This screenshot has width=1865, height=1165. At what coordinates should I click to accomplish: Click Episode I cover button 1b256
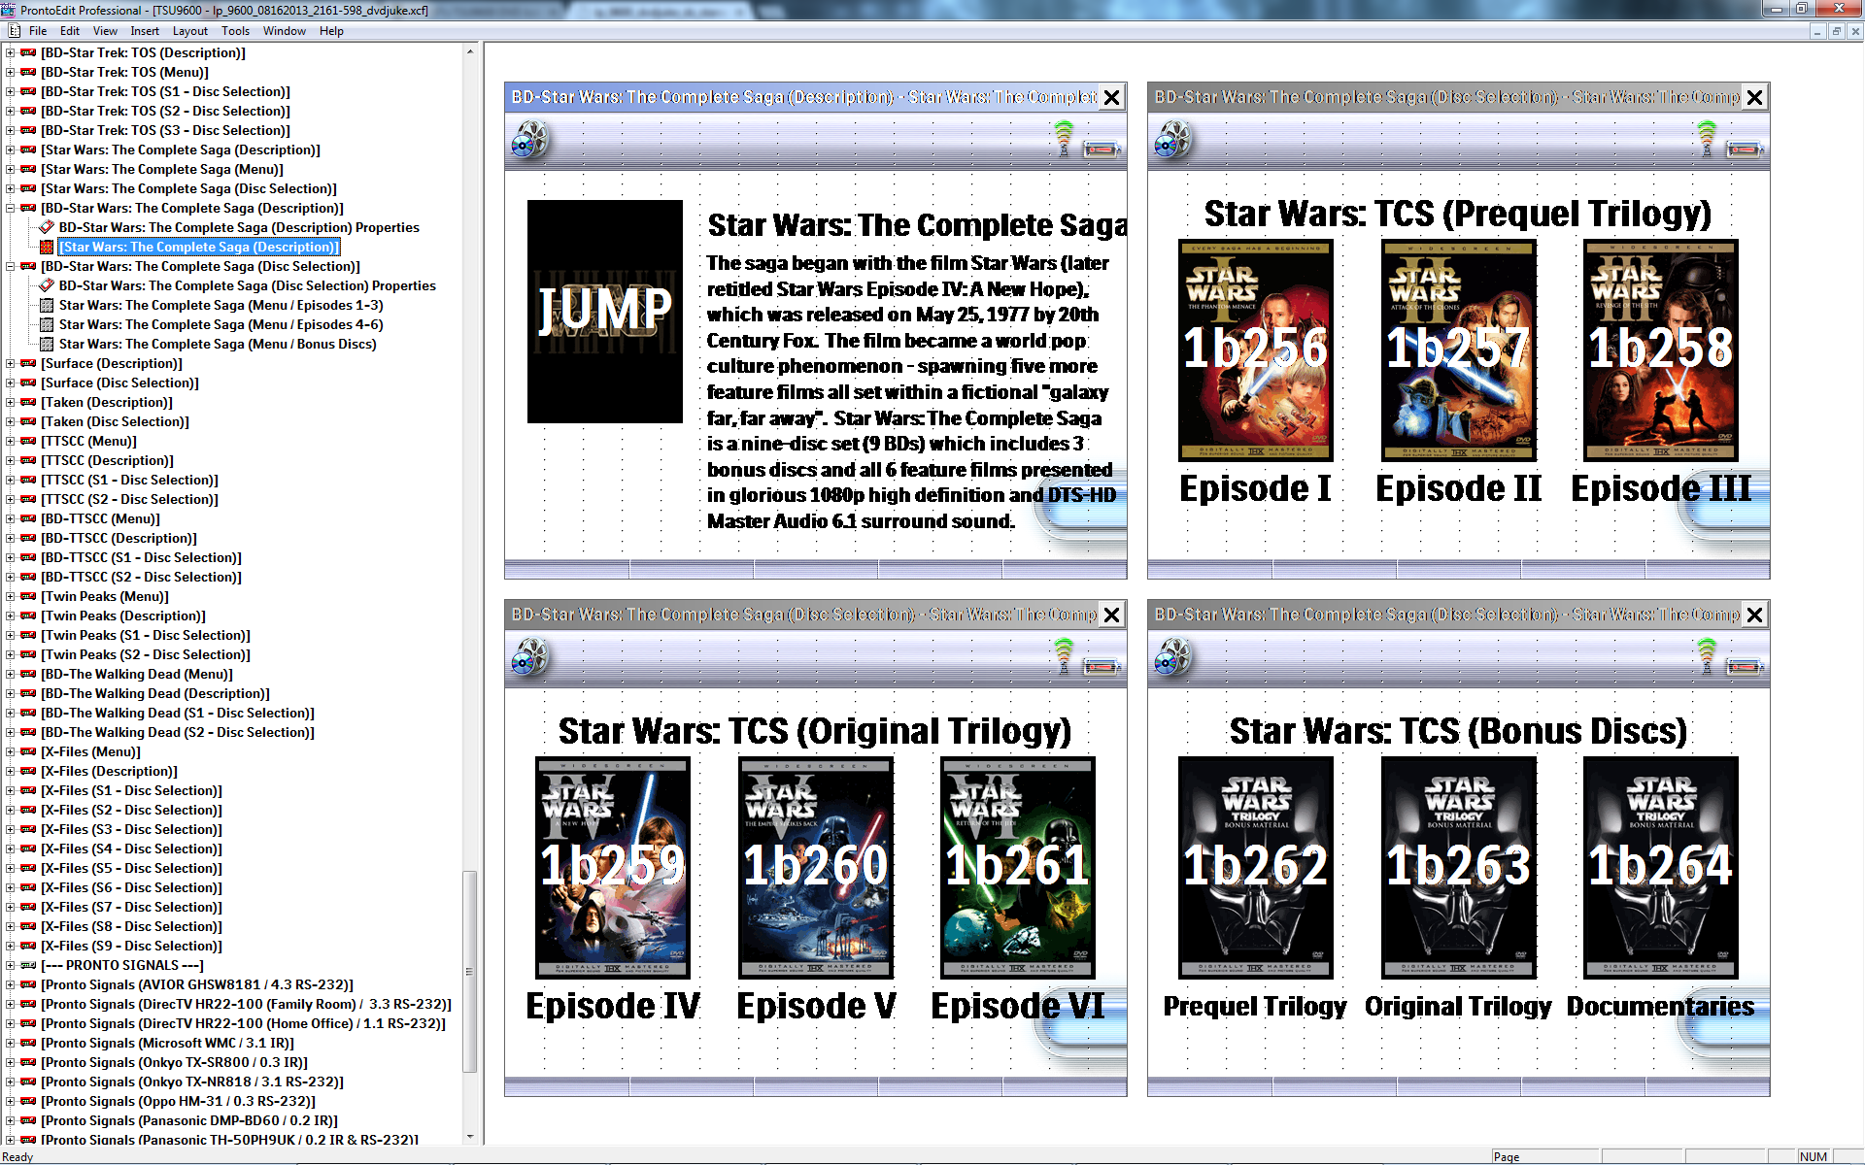coord(1256,349)
